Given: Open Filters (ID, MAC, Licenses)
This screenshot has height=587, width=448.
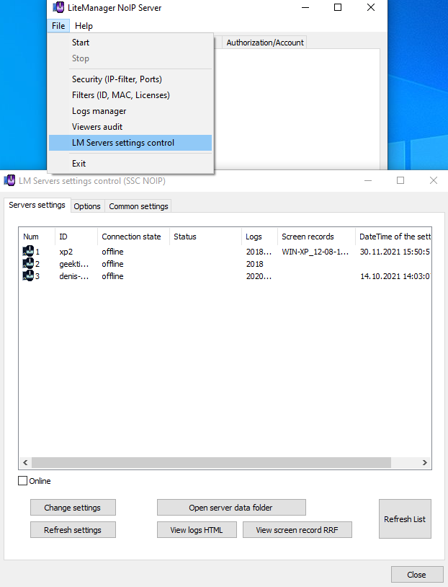Looking at the screenshot, I should point(130,95).
